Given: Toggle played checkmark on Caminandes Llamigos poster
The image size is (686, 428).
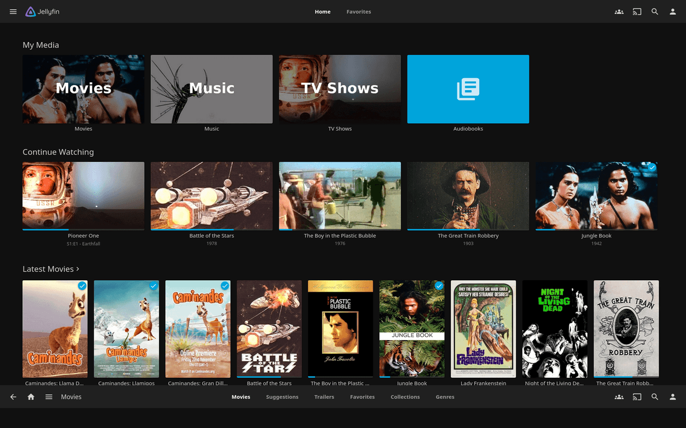Looking at the screenshot, I should pyautogui.click(x=153, y=286).
